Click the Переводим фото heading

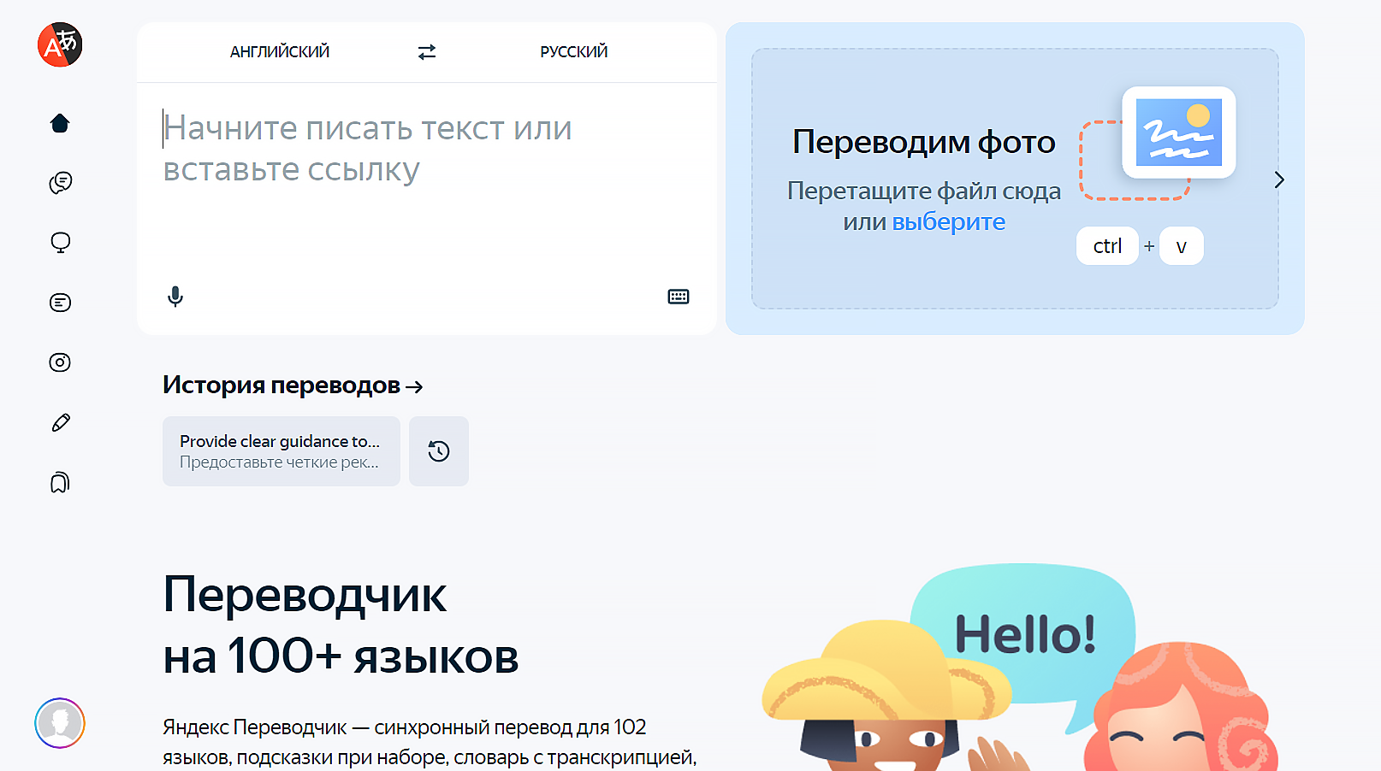tap(924, 142)
